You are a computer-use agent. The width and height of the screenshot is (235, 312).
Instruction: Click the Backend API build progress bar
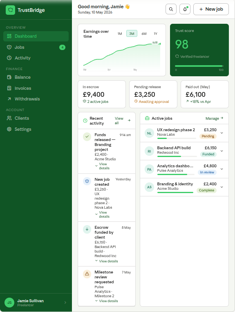pos(177,156)
